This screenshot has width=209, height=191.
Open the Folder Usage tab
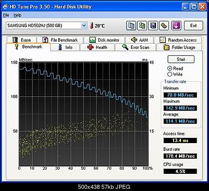[179, 47]
